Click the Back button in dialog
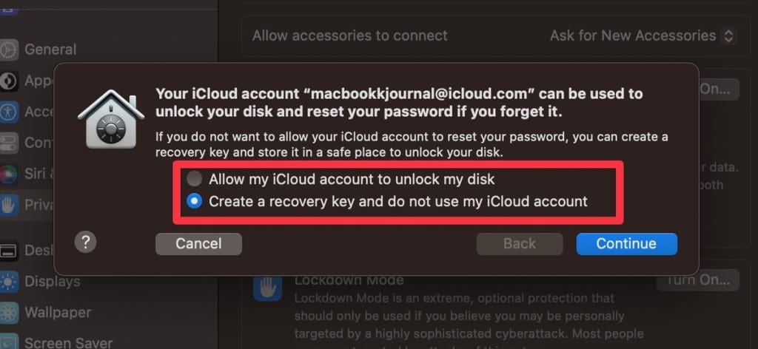 (x=520, y=243)
